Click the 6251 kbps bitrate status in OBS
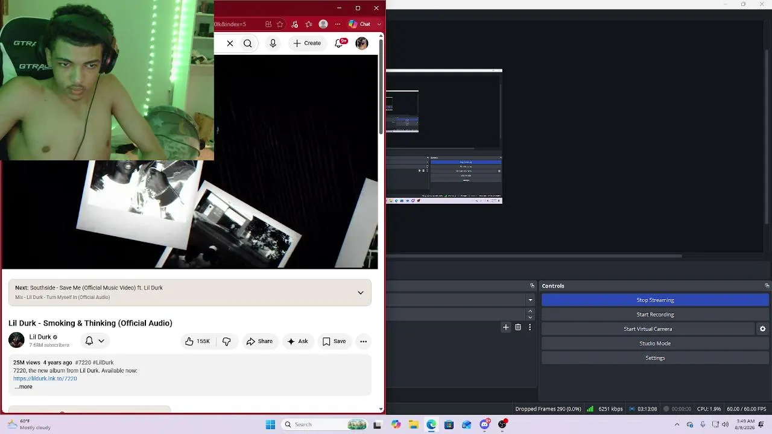 610,409
